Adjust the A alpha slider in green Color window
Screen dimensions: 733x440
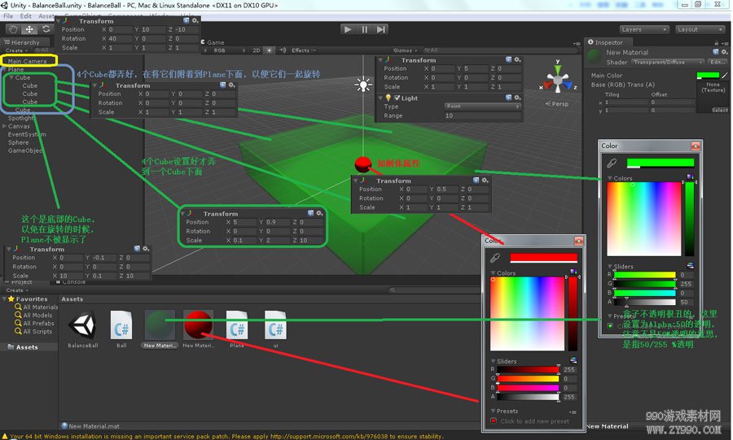coord(644,302)
